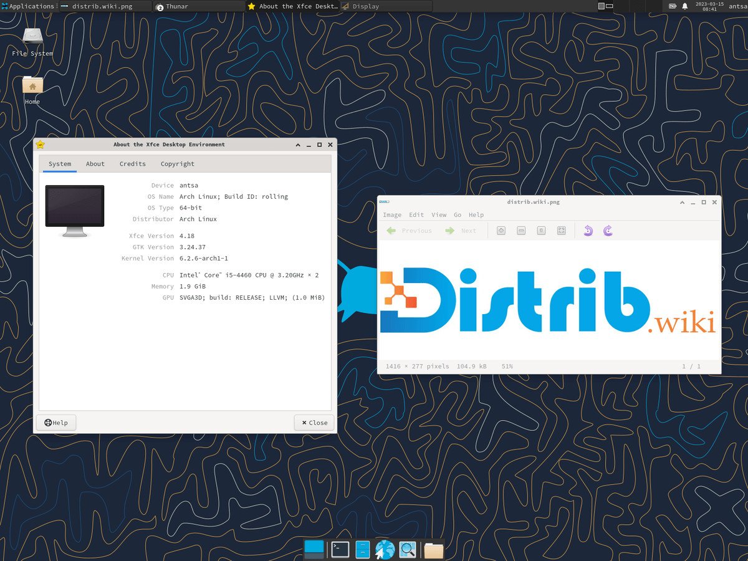The width and height of the screenshot is (748, 561).
Task: Select CPU value Intel Core i5-4460
Action: (x=249, y=276)
